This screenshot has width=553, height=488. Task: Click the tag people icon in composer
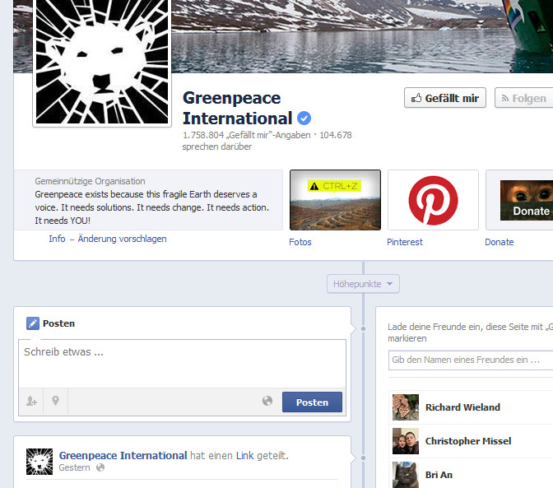31,401
